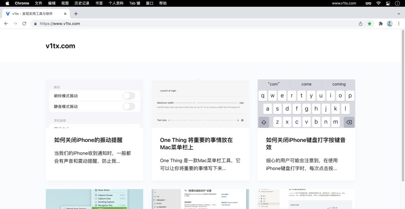The width and height of the screenshot is (405, 209).
Task: Open the 如何关闭iPhone键盘打字按键音效 article
Action: 306,144
